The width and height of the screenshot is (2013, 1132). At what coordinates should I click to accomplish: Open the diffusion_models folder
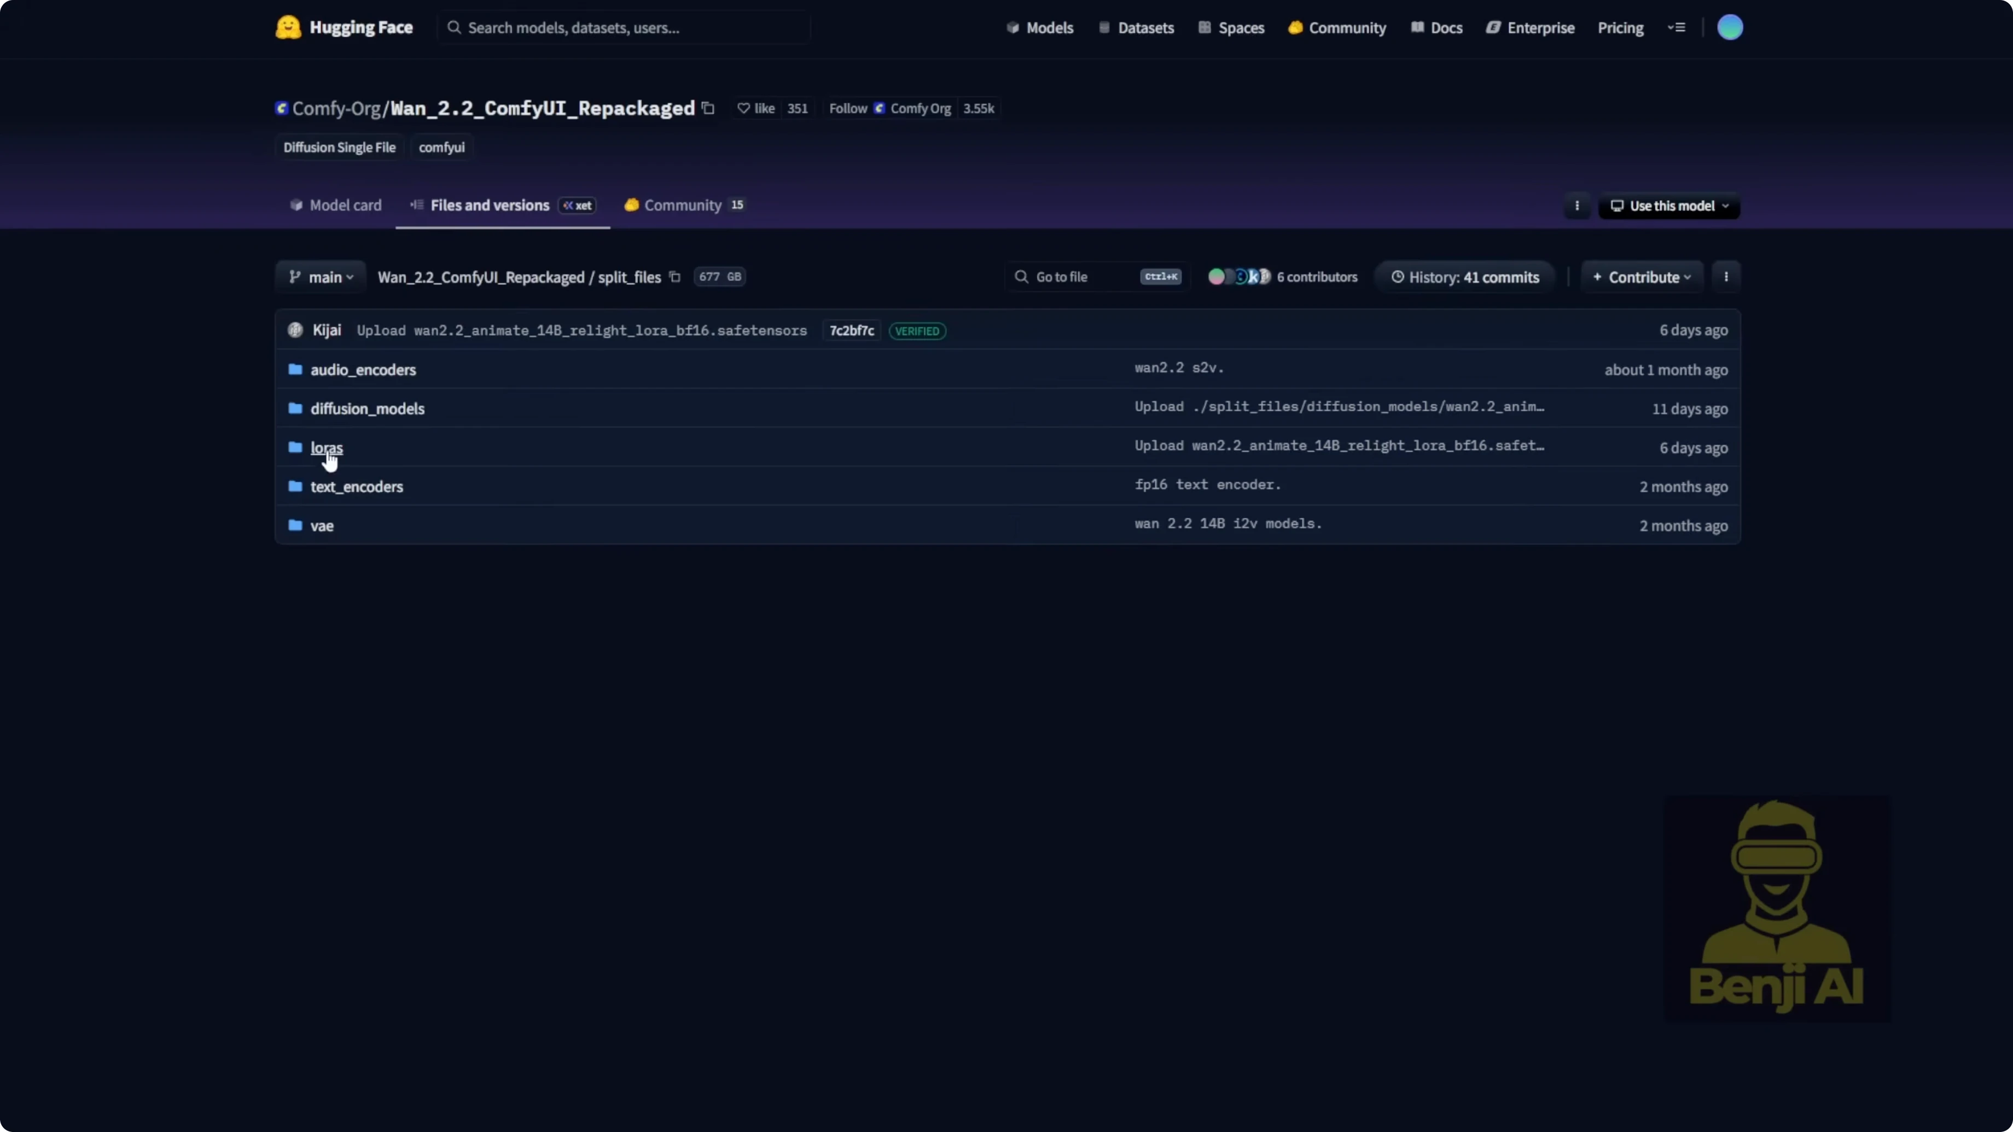point(367,409)
